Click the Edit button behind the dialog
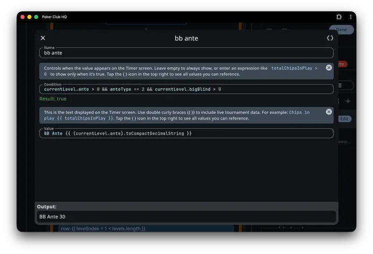The image size is (373, 254). [344, 119]
